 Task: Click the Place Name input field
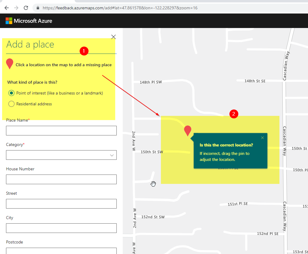click(61, 130)
